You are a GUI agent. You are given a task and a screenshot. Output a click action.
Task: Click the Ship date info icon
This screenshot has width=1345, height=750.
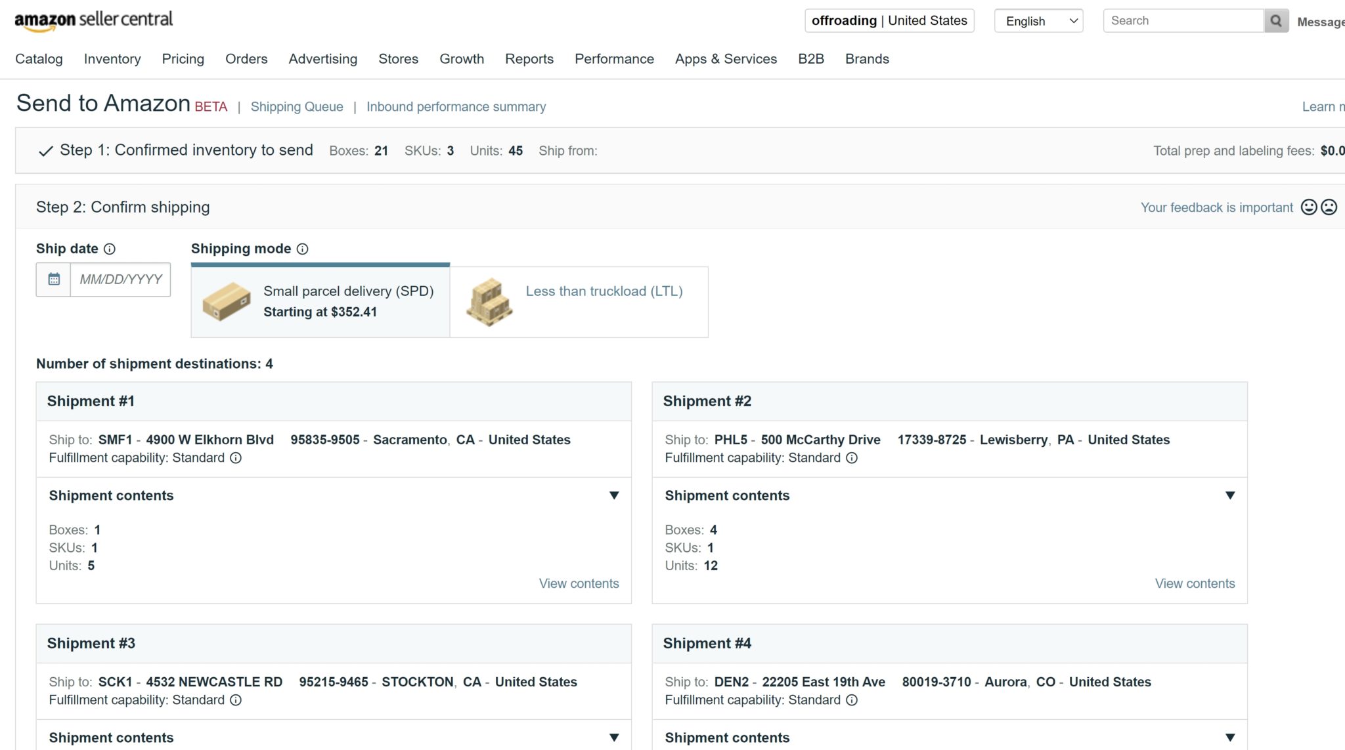point(110,249)
